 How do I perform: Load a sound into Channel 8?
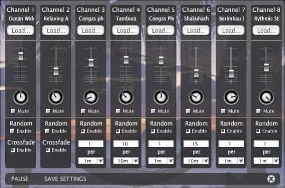pyautogui.click(x=266, y=30)
